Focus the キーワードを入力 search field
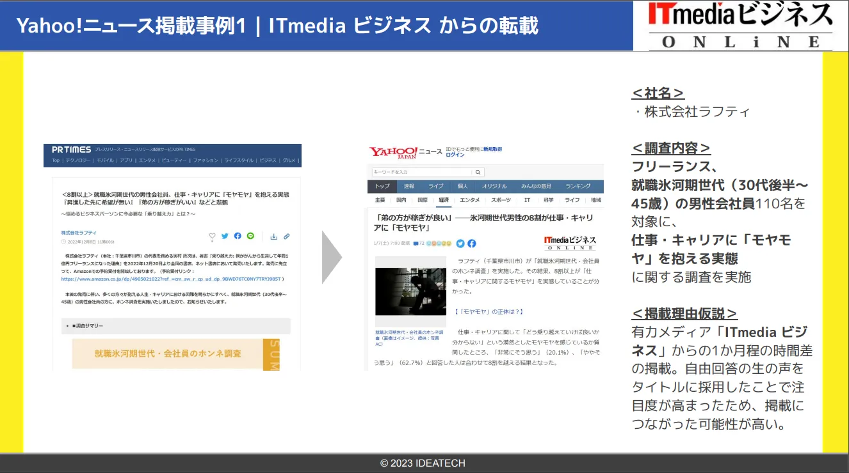Screen dimensions: 849x473 pos(422,172)
